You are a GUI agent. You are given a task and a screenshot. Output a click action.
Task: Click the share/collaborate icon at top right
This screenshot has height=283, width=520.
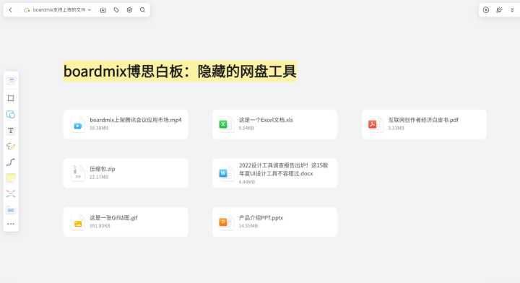[x=499, y=10]
